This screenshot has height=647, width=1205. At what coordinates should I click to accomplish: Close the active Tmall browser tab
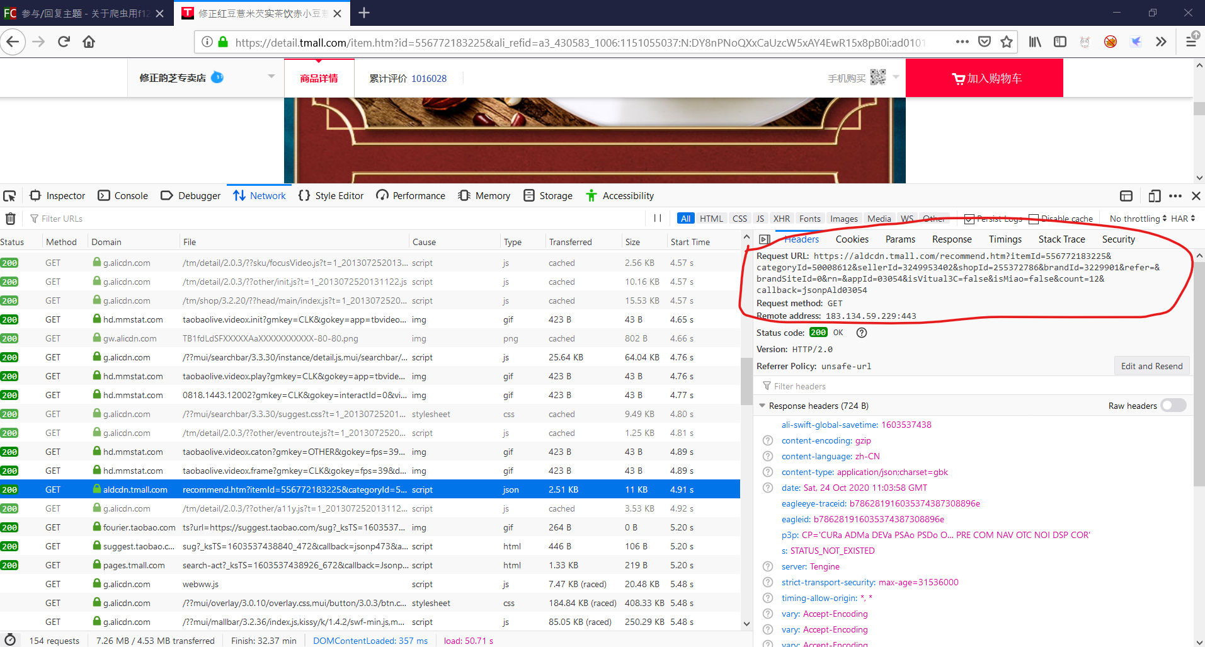coord(338,13)
